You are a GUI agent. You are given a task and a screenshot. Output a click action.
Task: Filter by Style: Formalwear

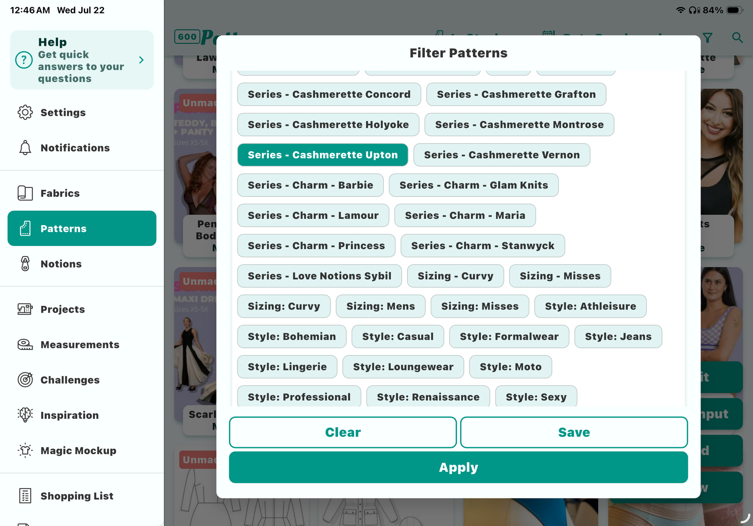tap(509, 337)
